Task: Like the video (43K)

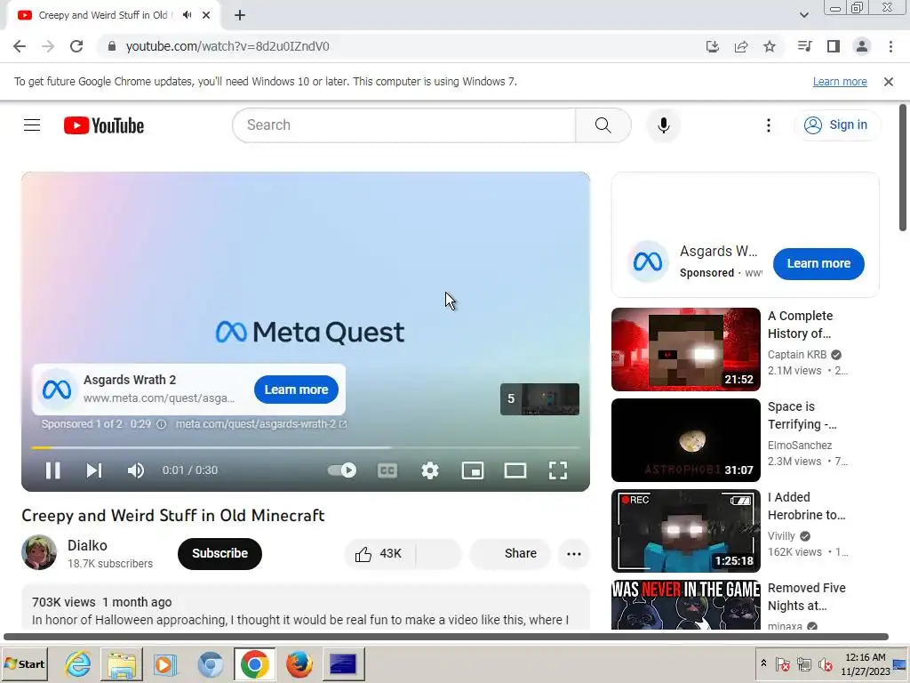Action: 379,553
